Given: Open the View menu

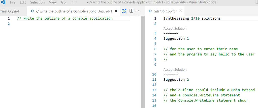Looking at the screenshot, I should coord(53,2).
